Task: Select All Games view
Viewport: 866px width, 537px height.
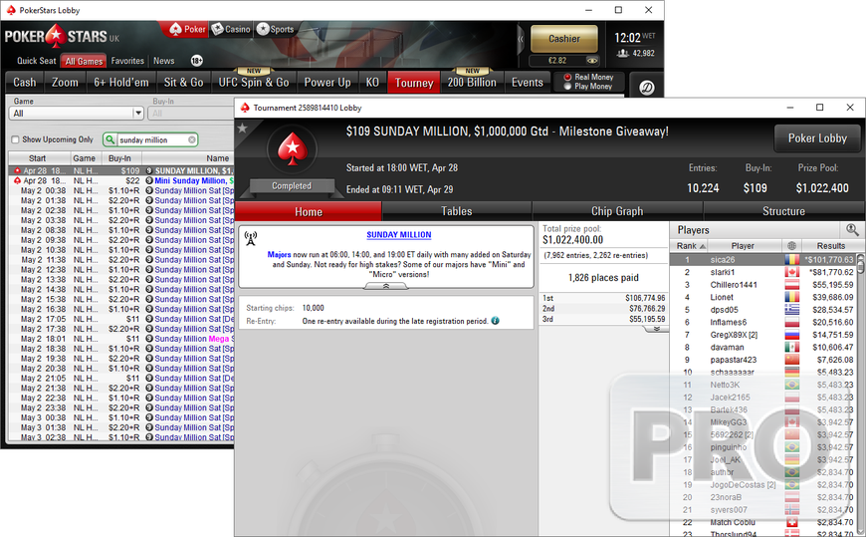Action: point(84,61)
